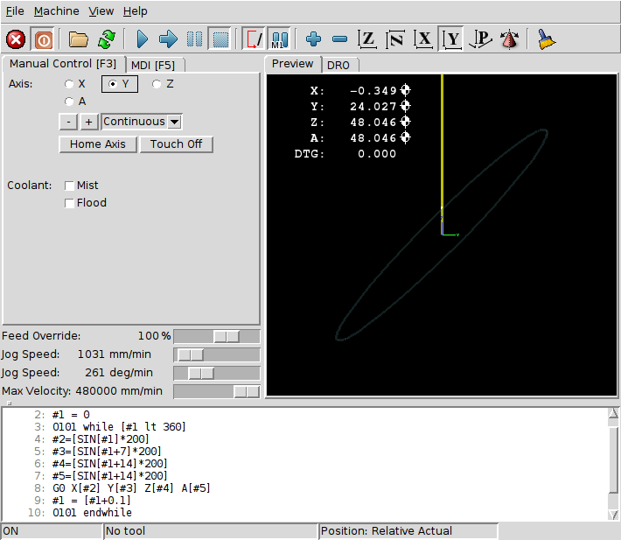Switch to front Y view
The width and height of the screenshot is (621, 540).
coord(451,39)
